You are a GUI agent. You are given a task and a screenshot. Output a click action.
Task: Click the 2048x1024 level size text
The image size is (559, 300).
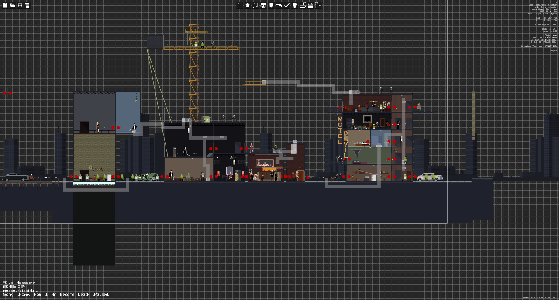click(x=14, y=287)
